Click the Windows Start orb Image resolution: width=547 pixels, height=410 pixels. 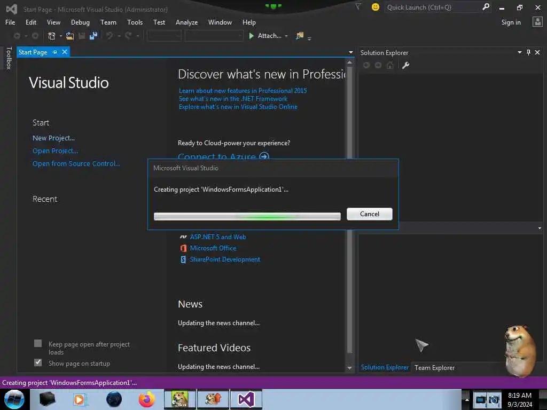click(14, 399)
